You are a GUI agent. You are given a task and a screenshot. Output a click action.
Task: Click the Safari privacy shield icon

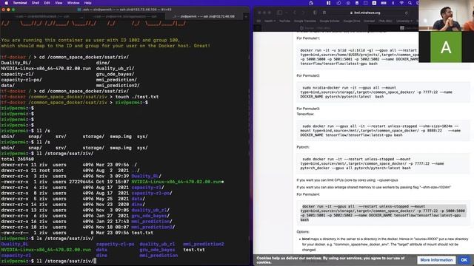[315, 13]
